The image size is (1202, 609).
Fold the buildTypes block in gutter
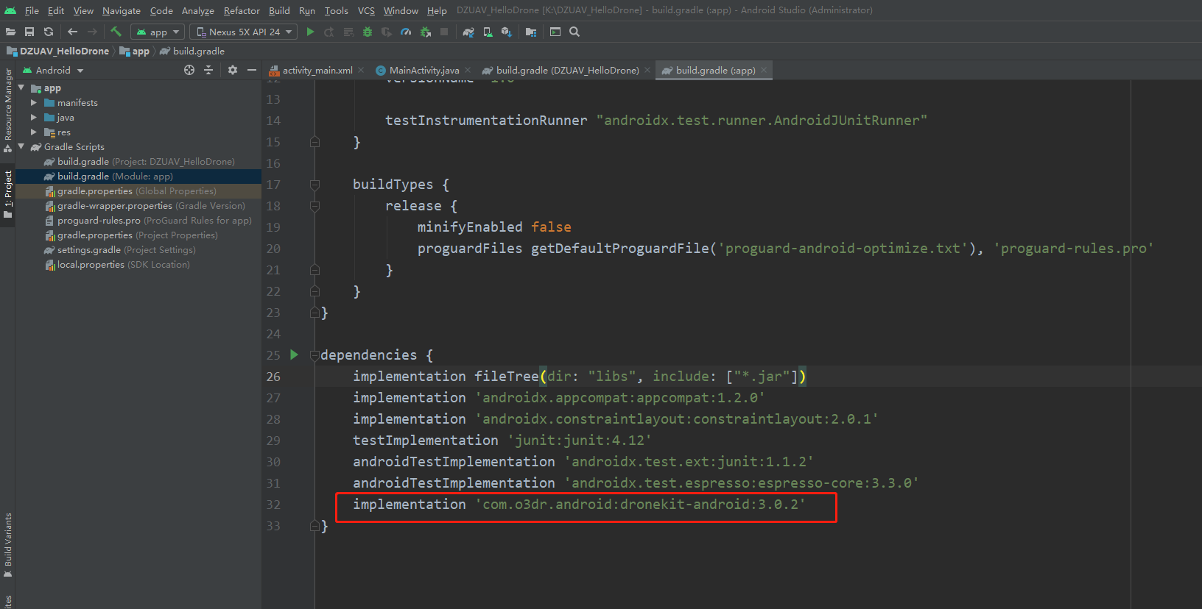314,185
